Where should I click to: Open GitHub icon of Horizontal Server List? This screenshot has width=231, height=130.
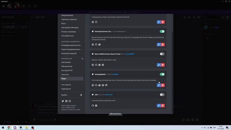click(96, 44)
